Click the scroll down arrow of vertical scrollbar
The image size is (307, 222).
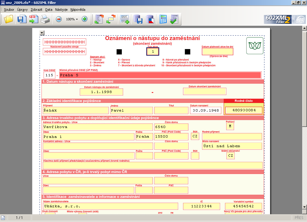click(x=305, y=207)
